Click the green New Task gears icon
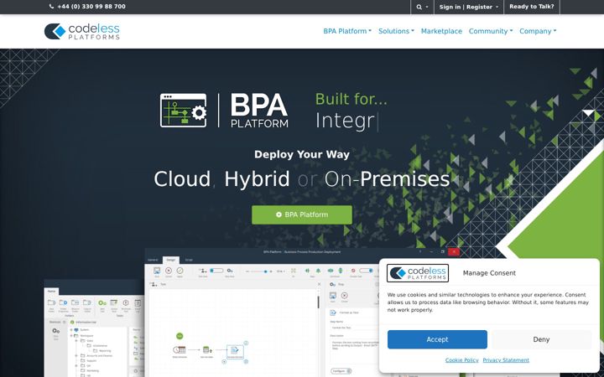Screen dimensions: 604x377 102,302
